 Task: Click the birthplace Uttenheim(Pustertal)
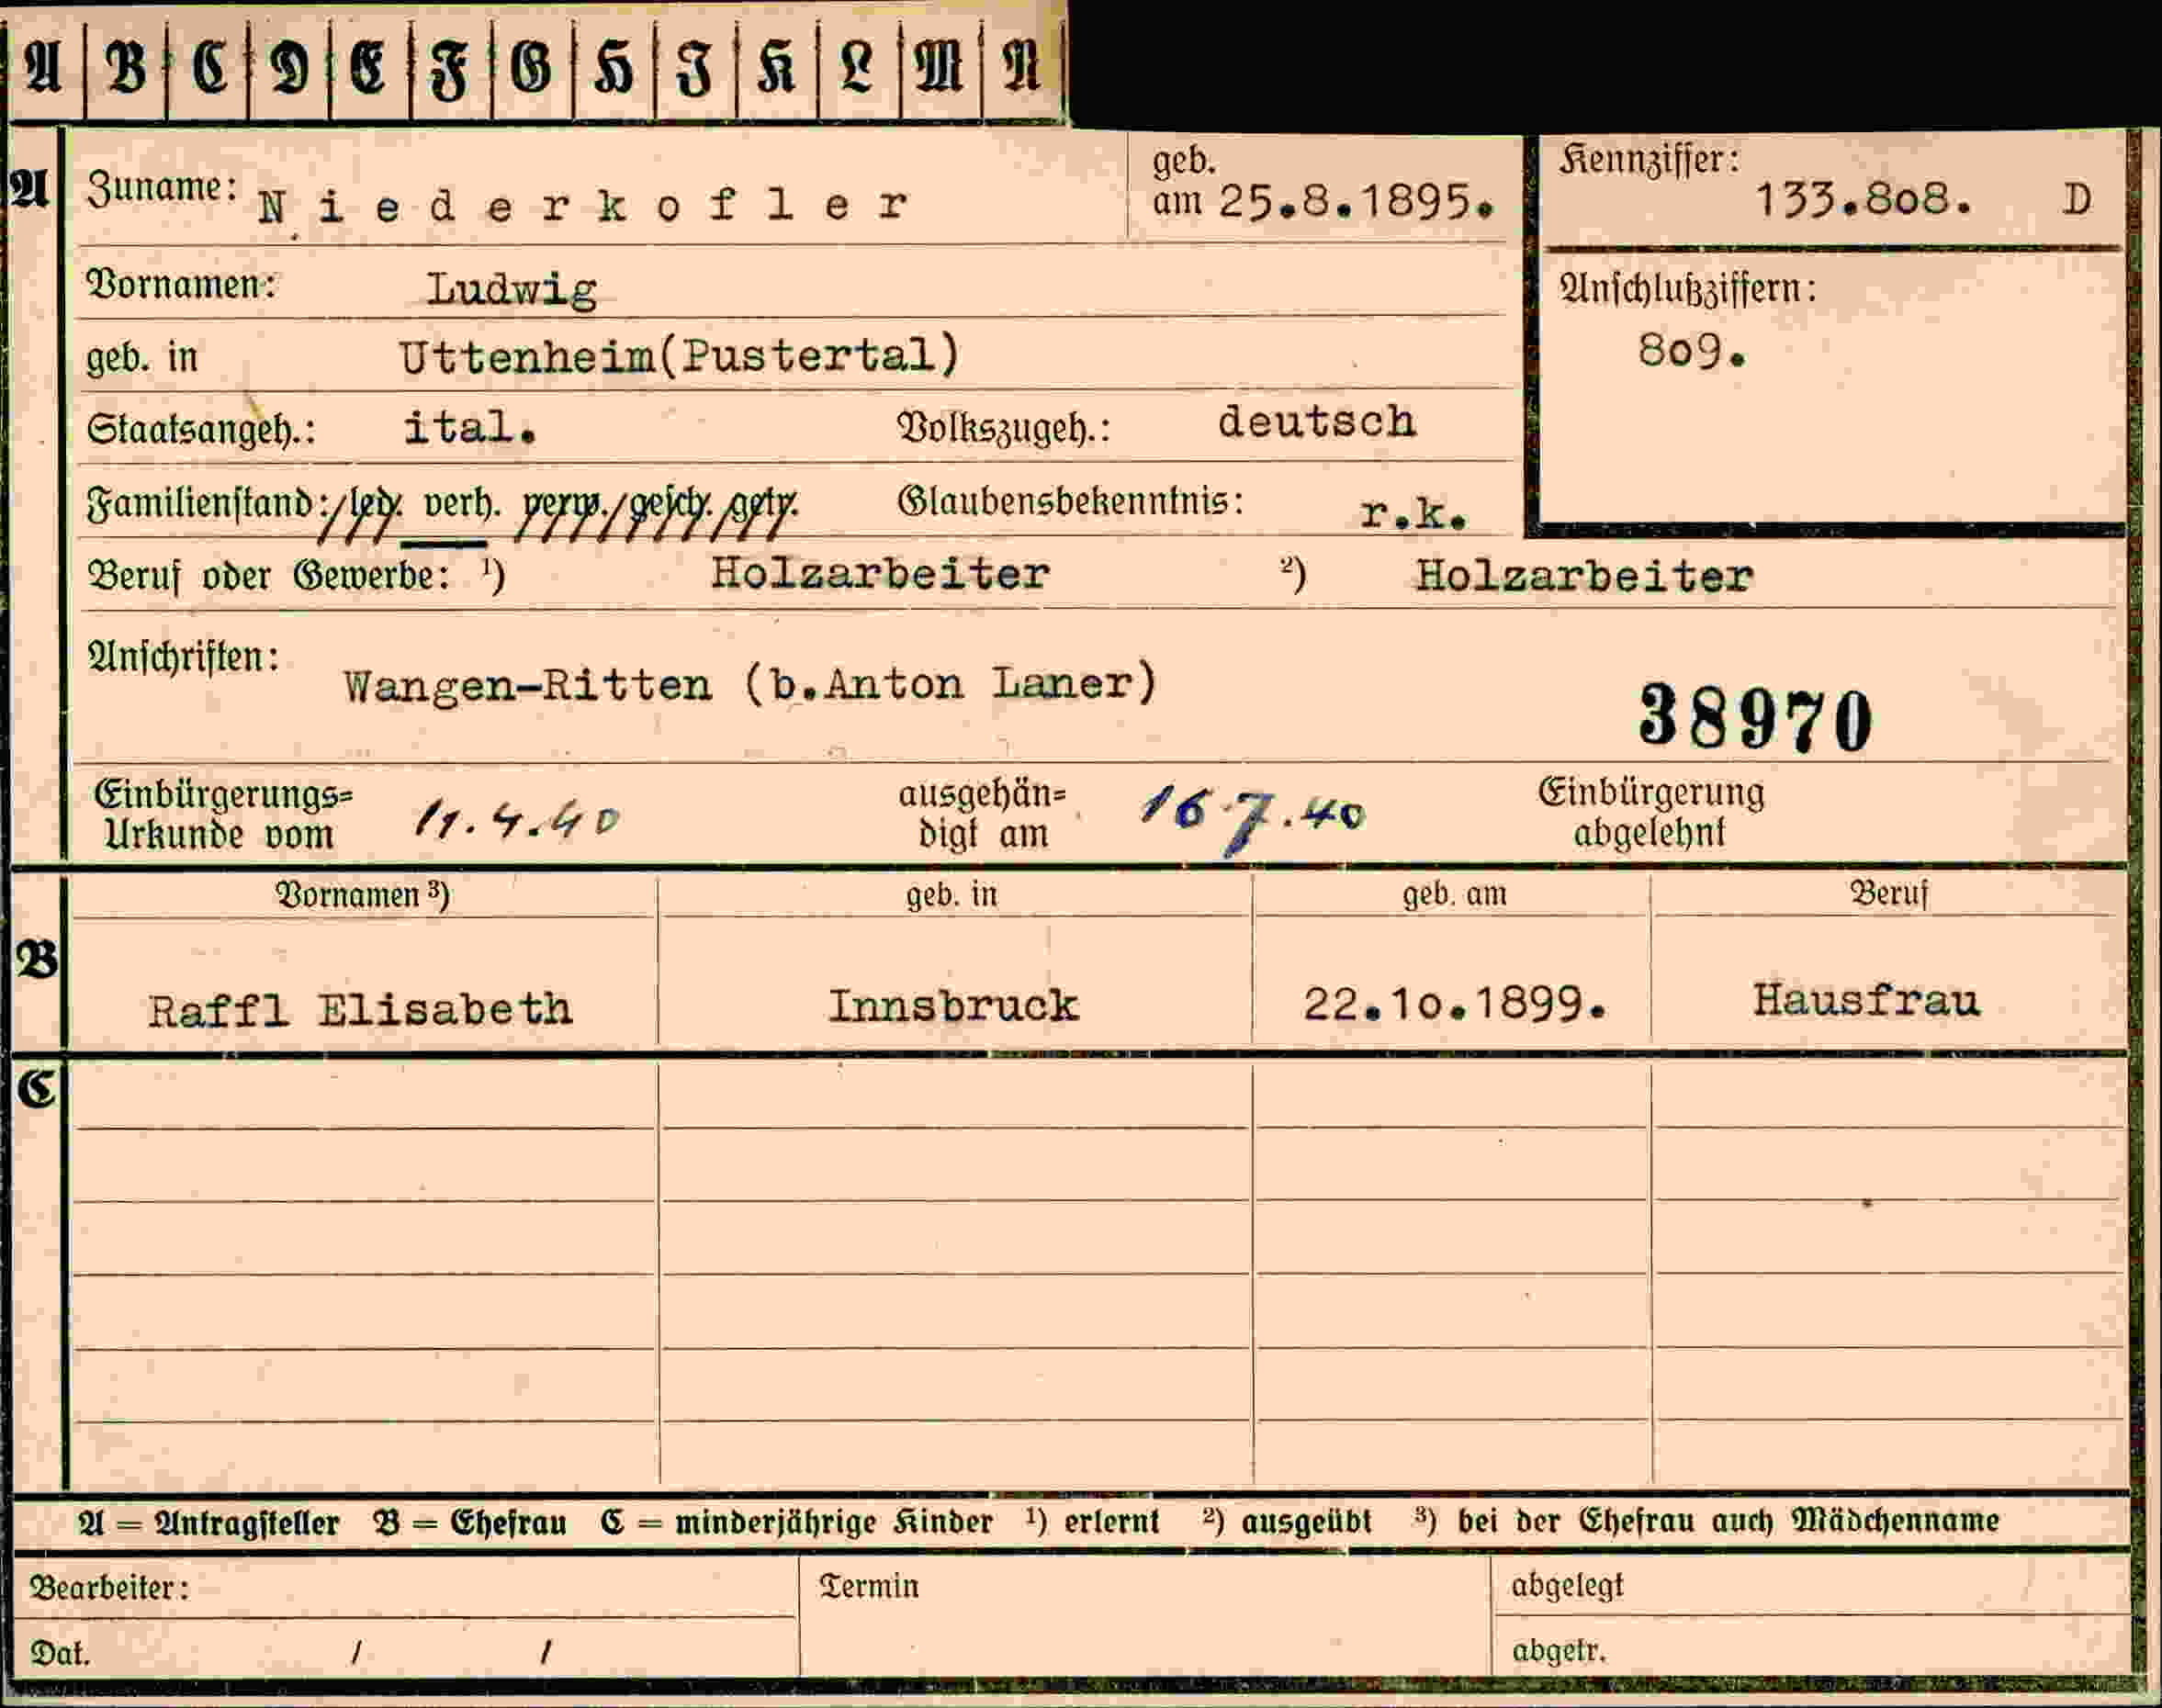point(680,356)
